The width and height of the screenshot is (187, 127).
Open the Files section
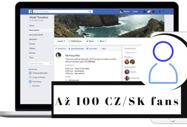31,57
